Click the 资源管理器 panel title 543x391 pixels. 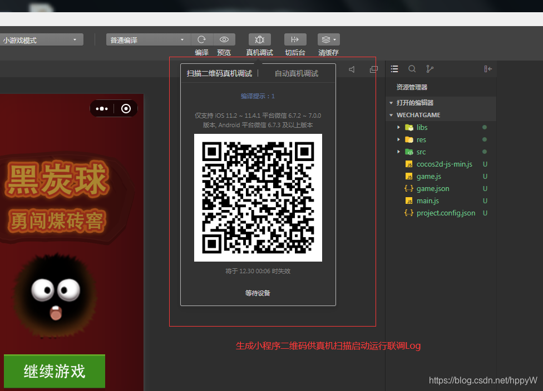click(x=412, y=87)
